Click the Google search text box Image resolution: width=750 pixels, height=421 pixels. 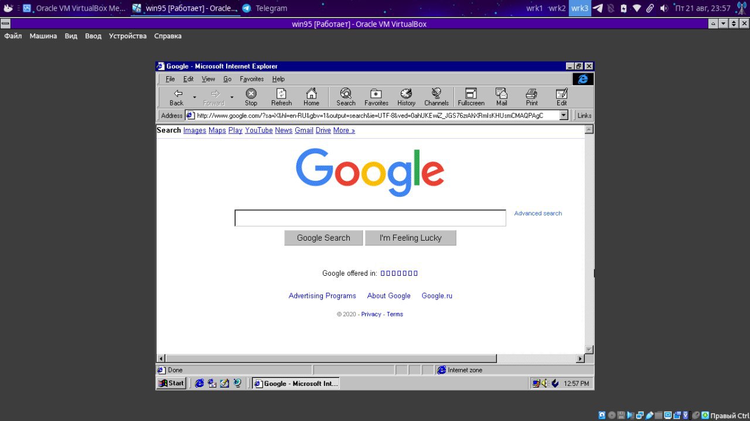coord(370,218)
